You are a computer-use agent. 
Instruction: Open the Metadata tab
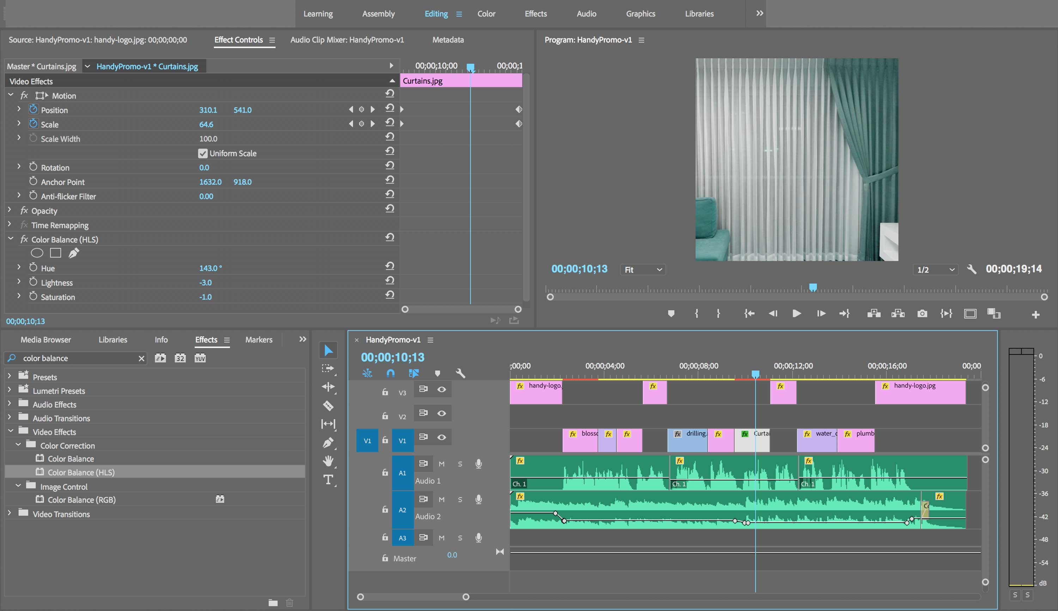click(448, 40)
